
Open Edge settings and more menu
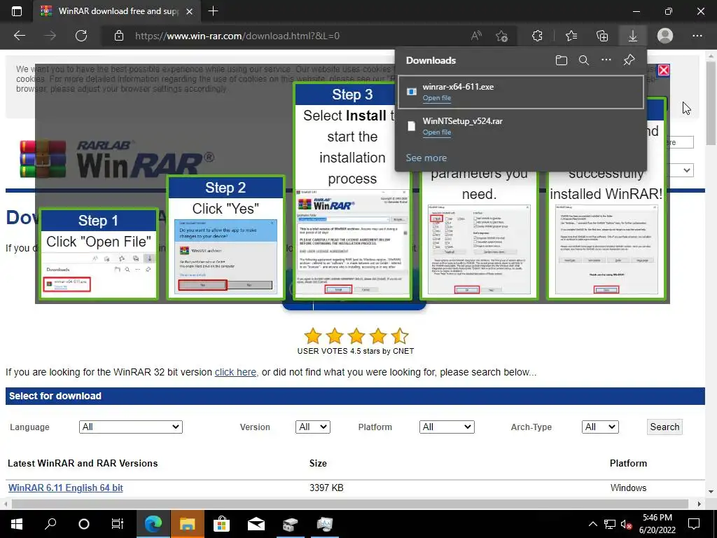697,36
